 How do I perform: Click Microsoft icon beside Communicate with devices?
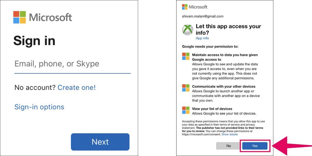click(x=186, y=88)
